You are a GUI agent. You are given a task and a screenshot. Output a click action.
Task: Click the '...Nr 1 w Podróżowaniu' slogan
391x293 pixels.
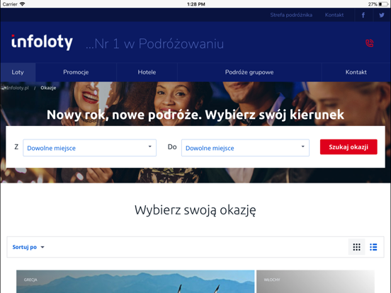(154, 44)
